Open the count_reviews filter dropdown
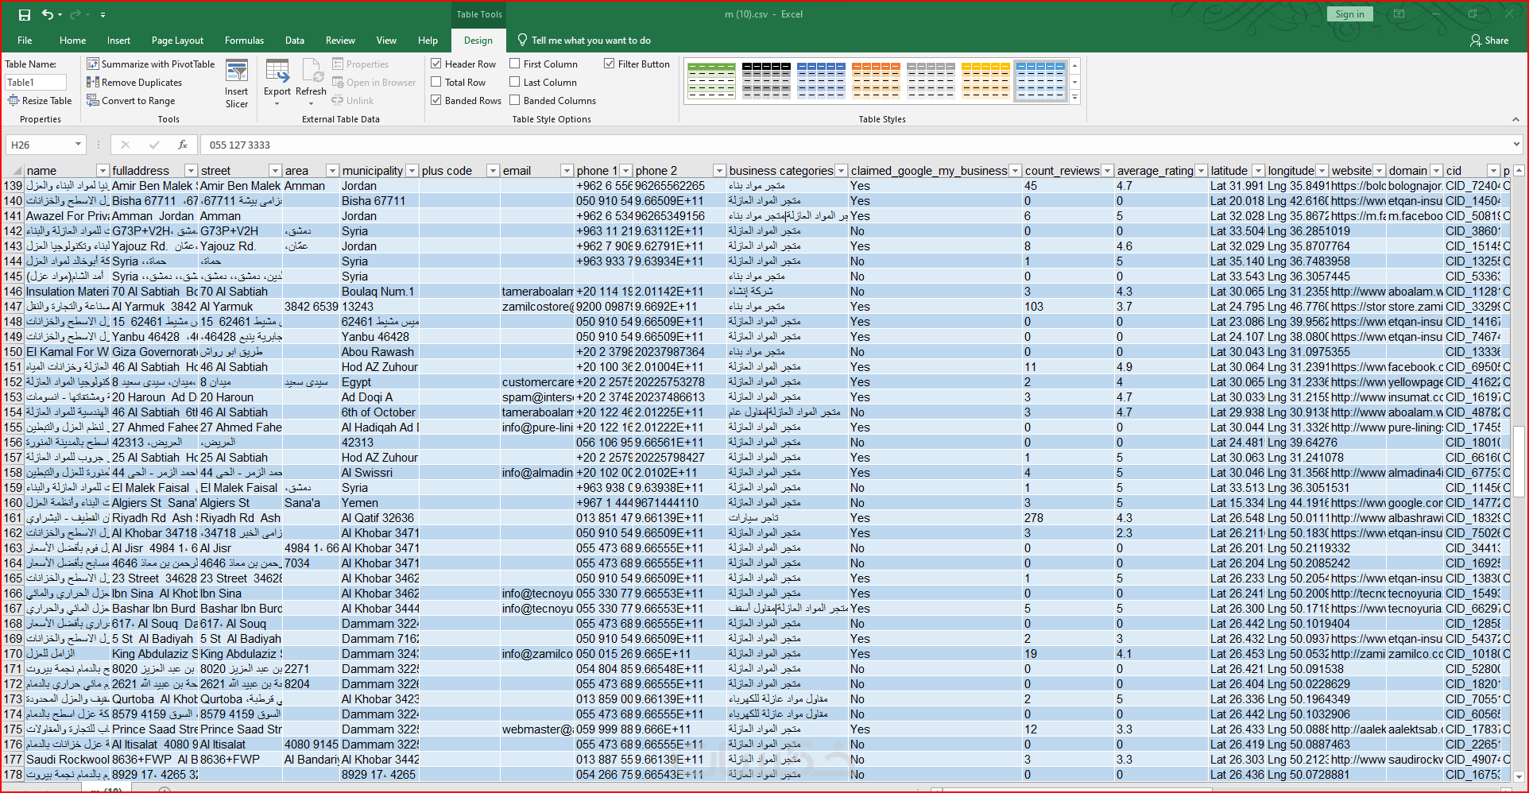 [x=1108, y=171]
